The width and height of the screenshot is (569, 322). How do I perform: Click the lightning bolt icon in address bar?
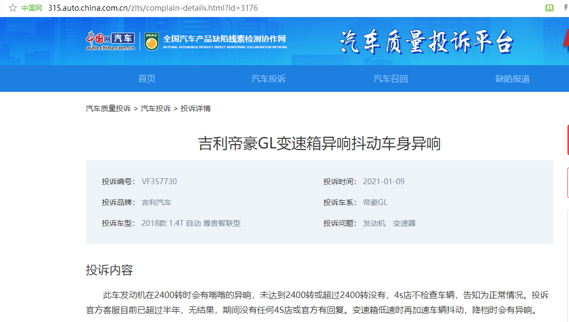coord(566,7)
